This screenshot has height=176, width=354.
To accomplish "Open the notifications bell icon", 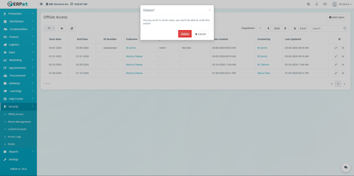I will click(317, 4).
